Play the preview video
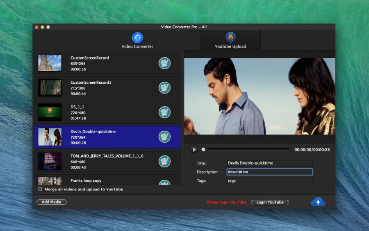The height and width of the screenshot is (231, 369). [194, 149]
